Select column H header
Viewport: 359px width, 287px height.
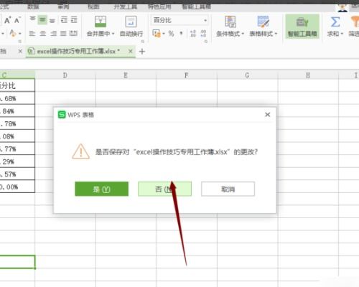[x=308, y=75]
